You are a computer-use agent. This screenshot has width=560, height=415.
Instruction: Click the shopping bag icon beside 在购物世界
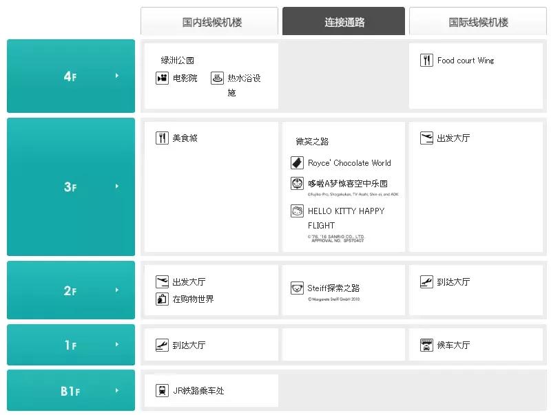point(162,299)
